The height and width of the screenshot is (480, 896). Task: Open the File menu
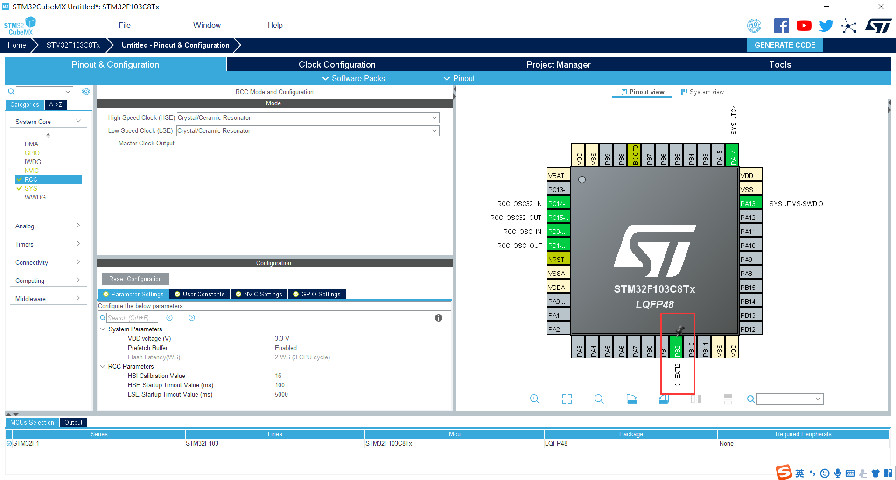click(125, 26)
